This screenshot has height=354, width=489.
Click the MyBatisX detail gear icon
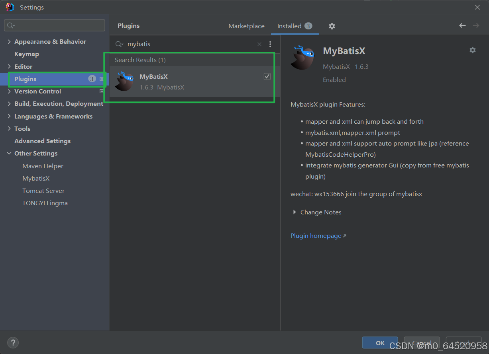(472, 50)
